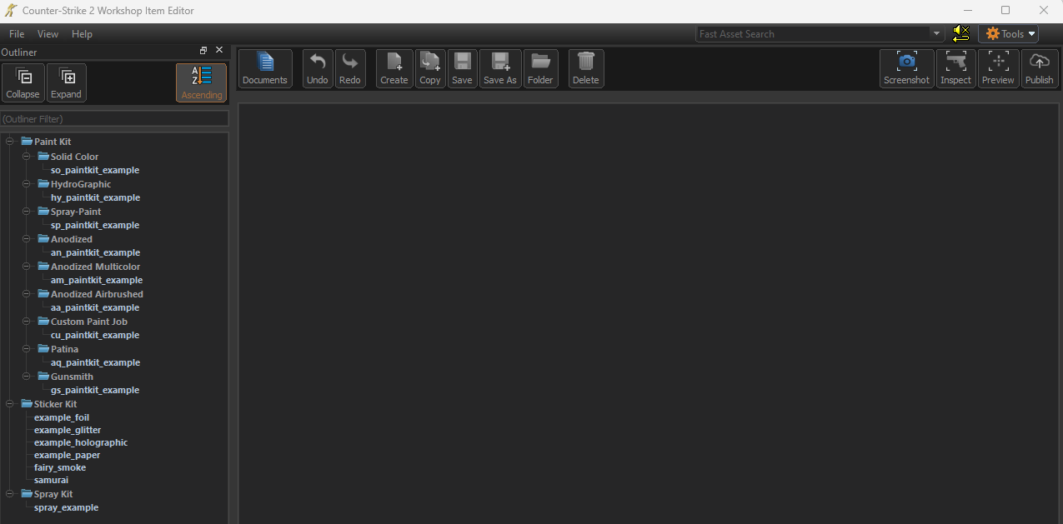Select cu_paintkit_example item
The image size is (1063, 524).
95,335
